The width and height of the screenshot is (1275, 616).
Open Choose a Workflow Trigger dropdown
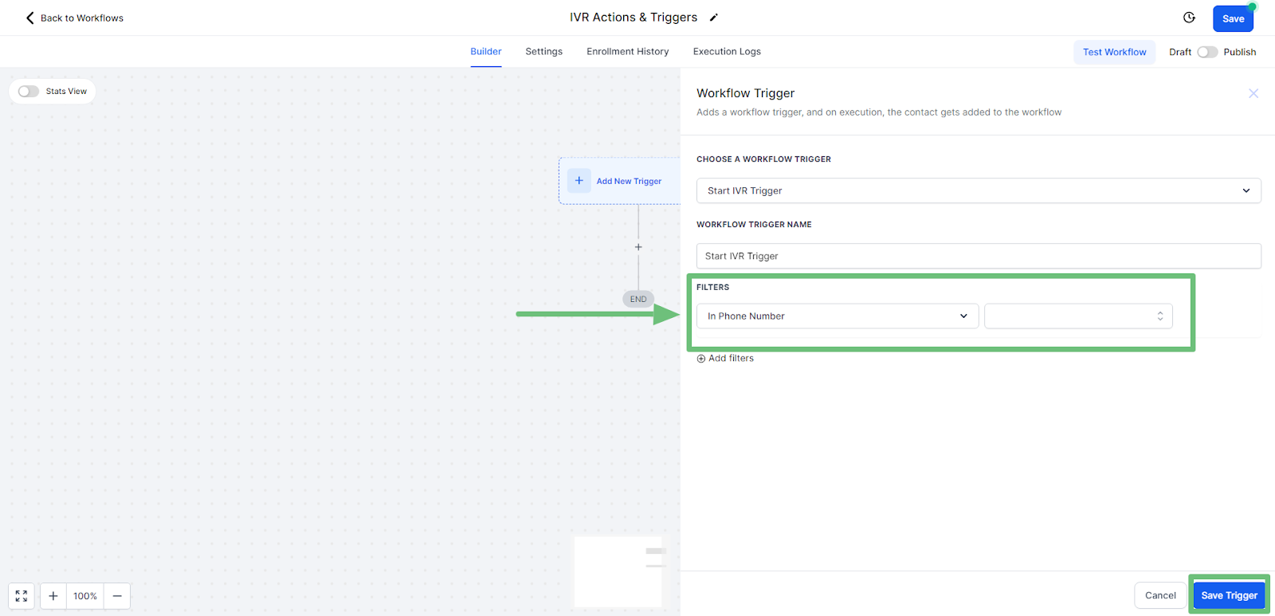(979, 190)
